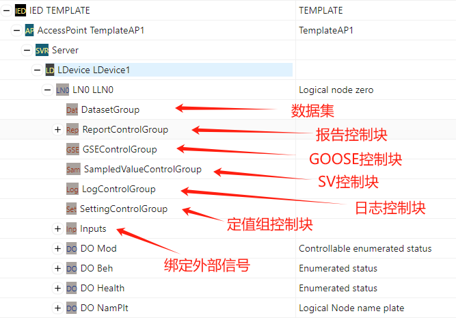Screen dimensions: 456x318
Task: Click the GSE icon of GSEControlGroup
Action: point(72,149)
